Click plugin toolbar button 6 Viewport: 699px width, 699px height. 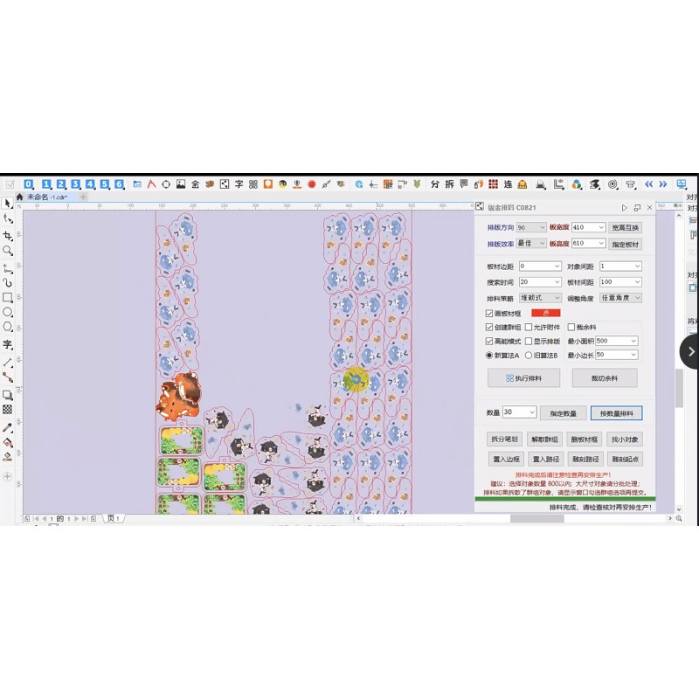[x=119, y=184]
